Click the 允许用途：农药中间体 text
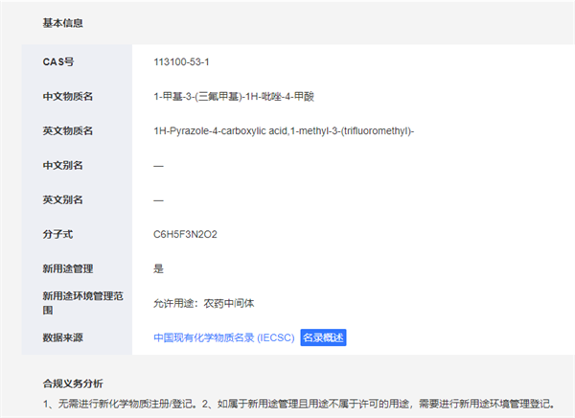The width and height of the screenshot is (575, 418). pyautogui.click(x=205, y=303)
